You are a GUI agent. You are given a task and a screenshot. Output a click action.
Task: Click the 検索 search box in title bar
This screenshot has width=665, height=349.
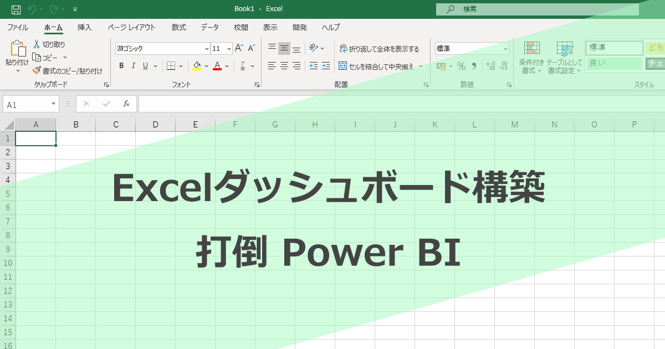[x=538, y=9]
